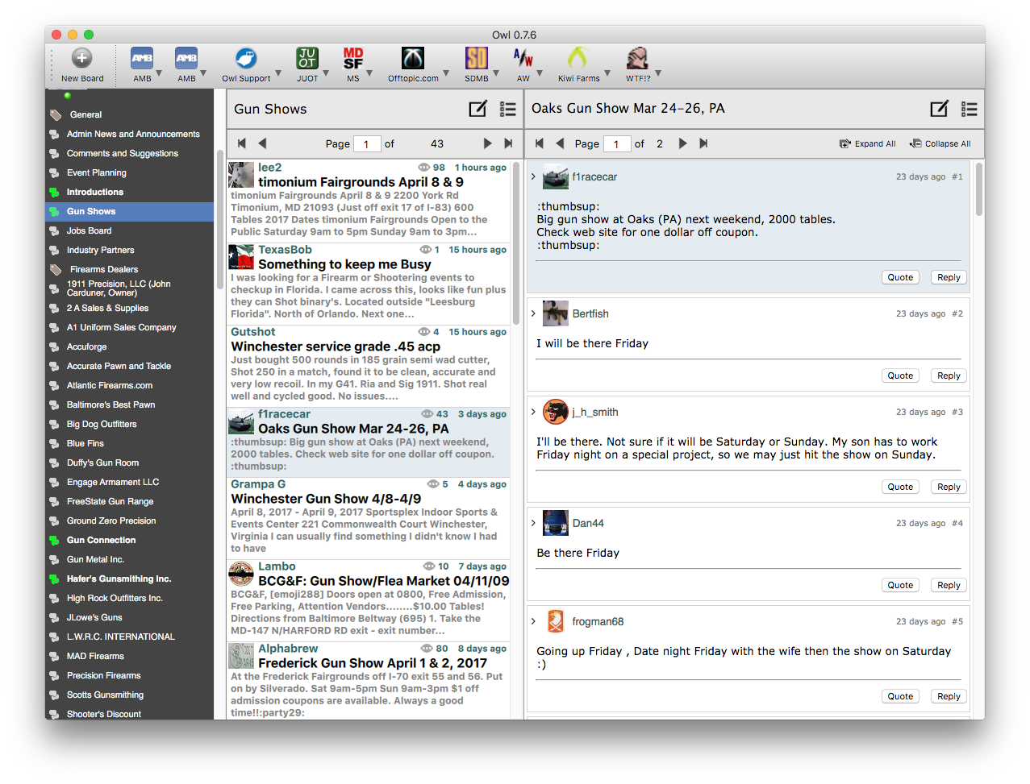The height and width of the screenshot is (784, 1030).
Task: Open thread timonium Fairgrounds April 8 & 9
Action: [x=361, y=182]
